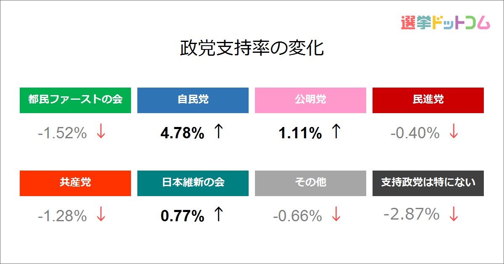Select the teal 日本維新の会 label

click(193, 183)
